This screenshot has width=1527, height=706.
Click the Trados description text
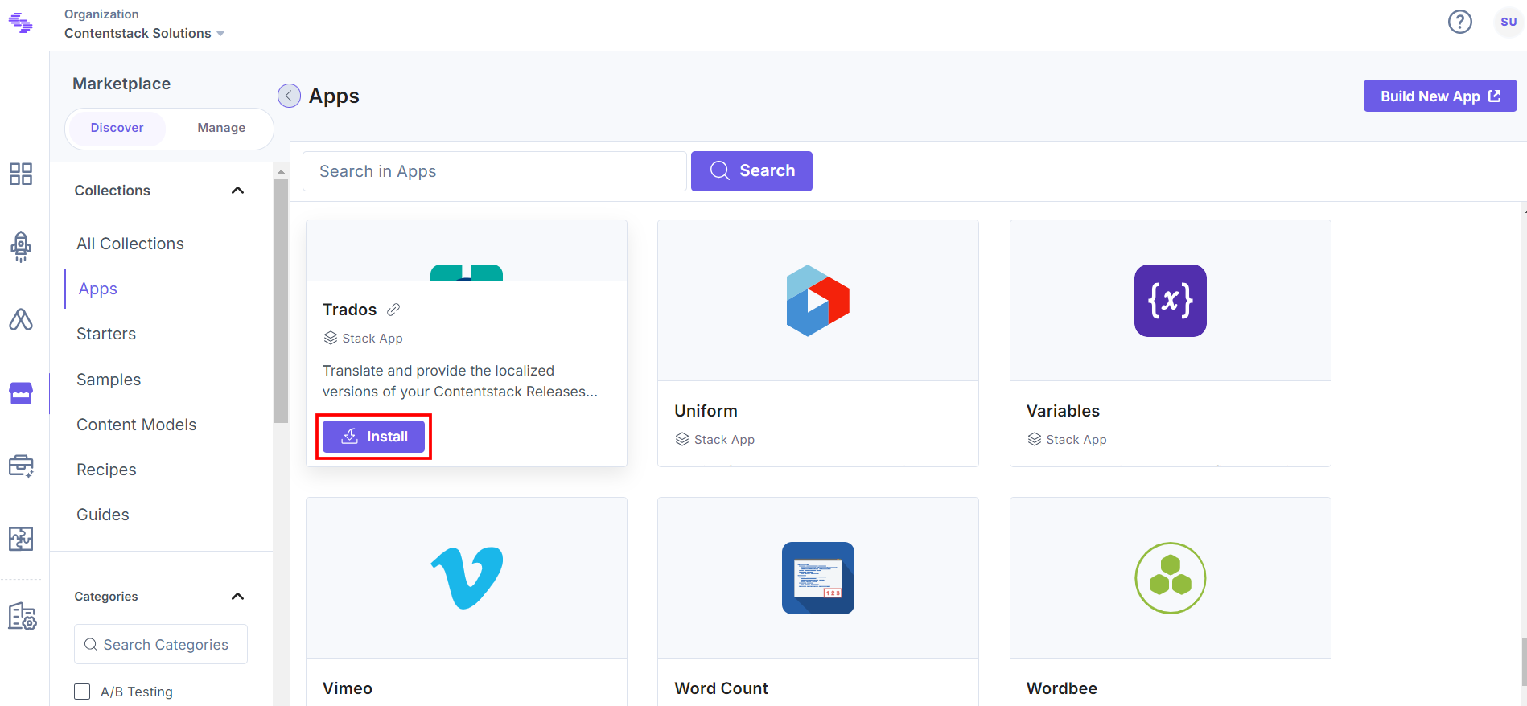(460, 381)
